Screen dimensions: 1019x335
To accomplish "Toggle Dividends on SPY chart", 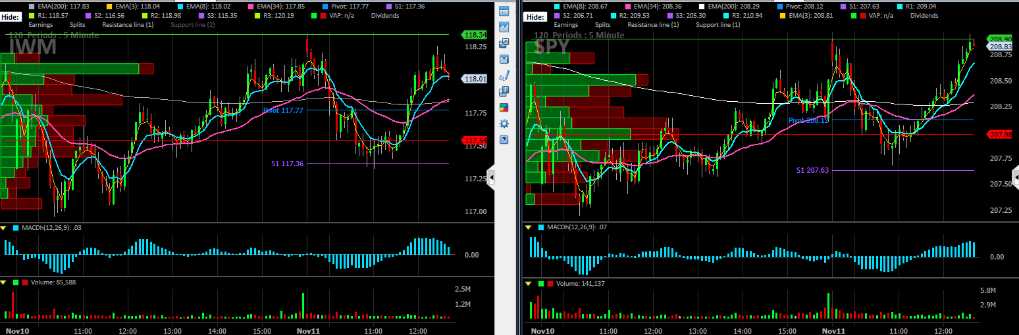I will pos(924,15).
